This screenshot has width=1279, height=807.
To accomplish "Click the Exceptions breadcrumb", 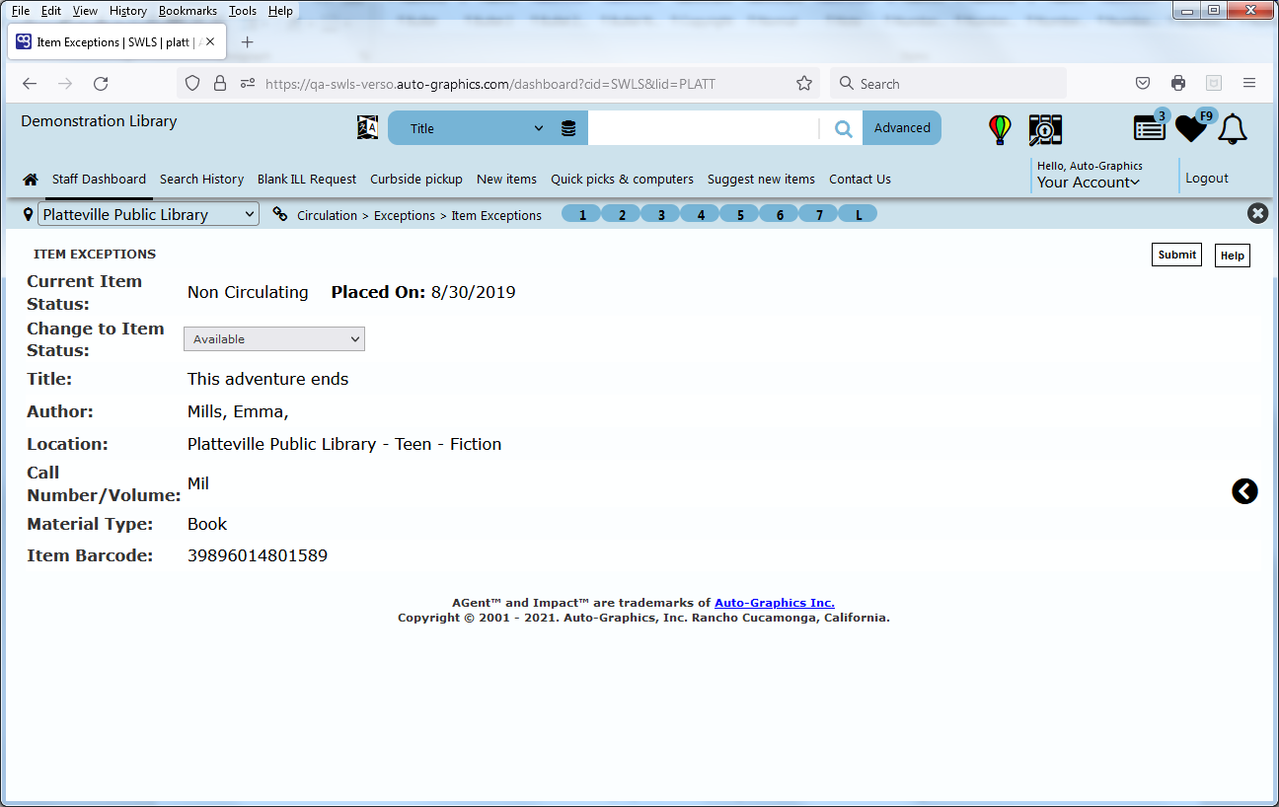I will pos(405,215).
